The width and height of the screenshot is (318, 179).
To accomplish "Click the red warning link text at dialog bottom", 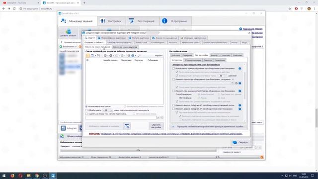I will [165, 134].
